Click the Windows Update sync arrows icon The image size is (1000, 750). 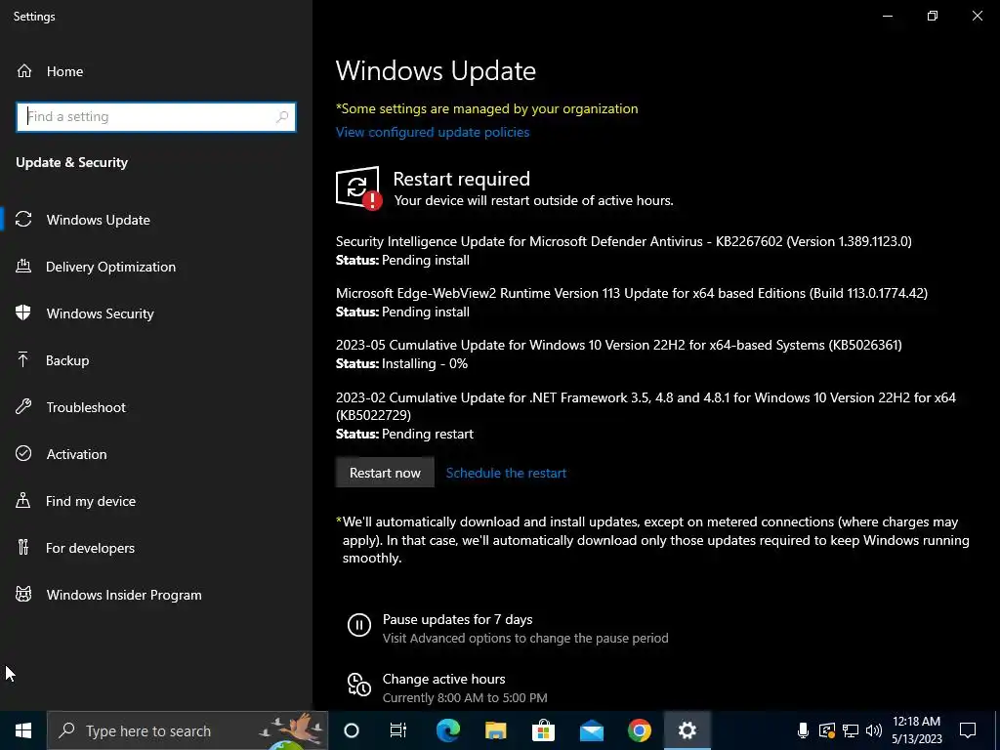point(23,220)
